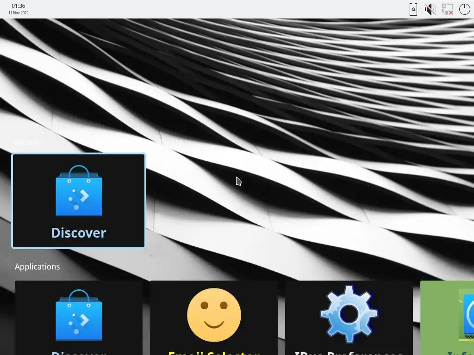
Task: Open the green Info Center tile
Action: click(447, 318)
